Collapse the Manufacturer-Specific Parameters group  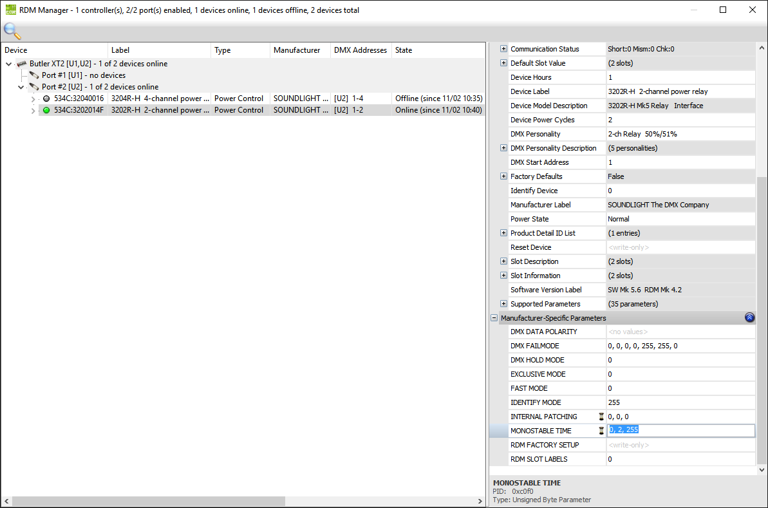[x=494, y=318]
